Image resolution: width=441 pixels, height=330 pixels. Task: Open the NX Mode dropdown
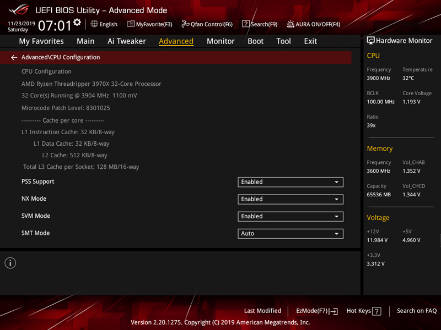(x=291, y=199)
